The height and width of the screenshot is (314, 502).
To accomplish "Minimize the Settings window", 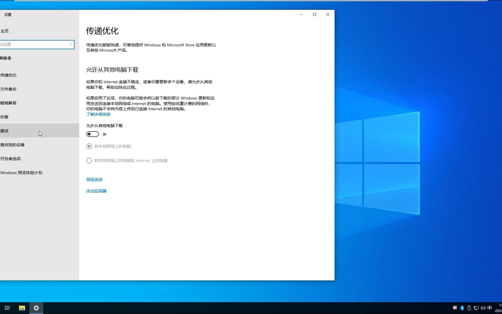I will 301,15.
